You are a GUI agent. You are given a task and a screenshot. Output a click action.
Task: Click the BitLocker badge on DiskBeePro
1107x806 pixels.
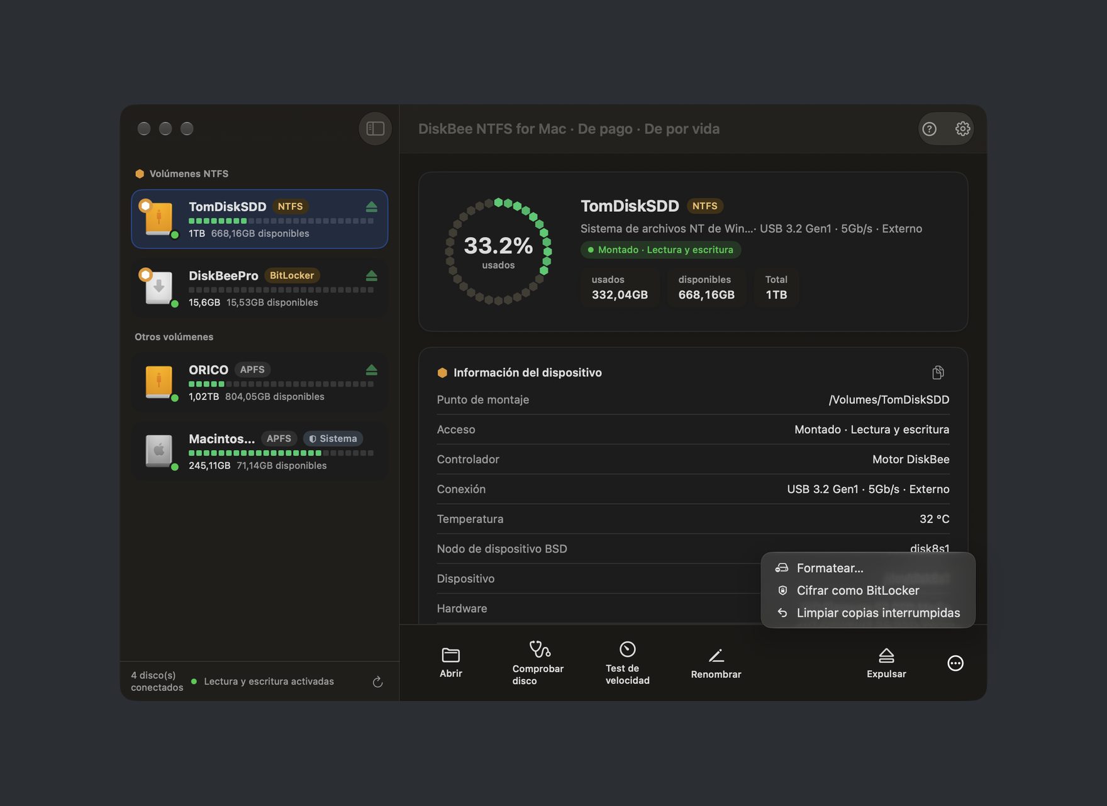pyautogui.click(x=292, y=276)
